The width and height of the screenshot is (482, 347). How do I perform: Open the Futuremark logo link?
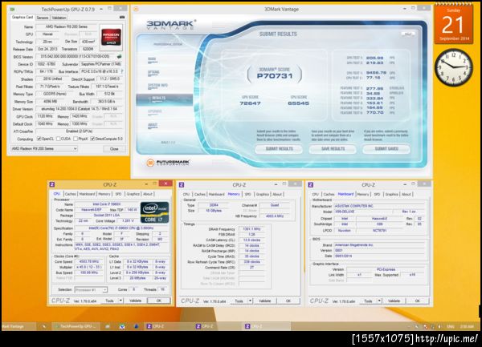click(x=168, y=163)
